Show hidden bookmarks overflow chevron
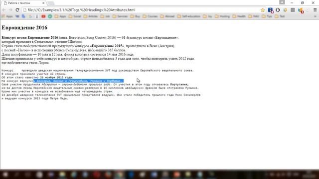The width and height of the screenshot is (319, 179). pyautogui.click(x=315, y=16)
